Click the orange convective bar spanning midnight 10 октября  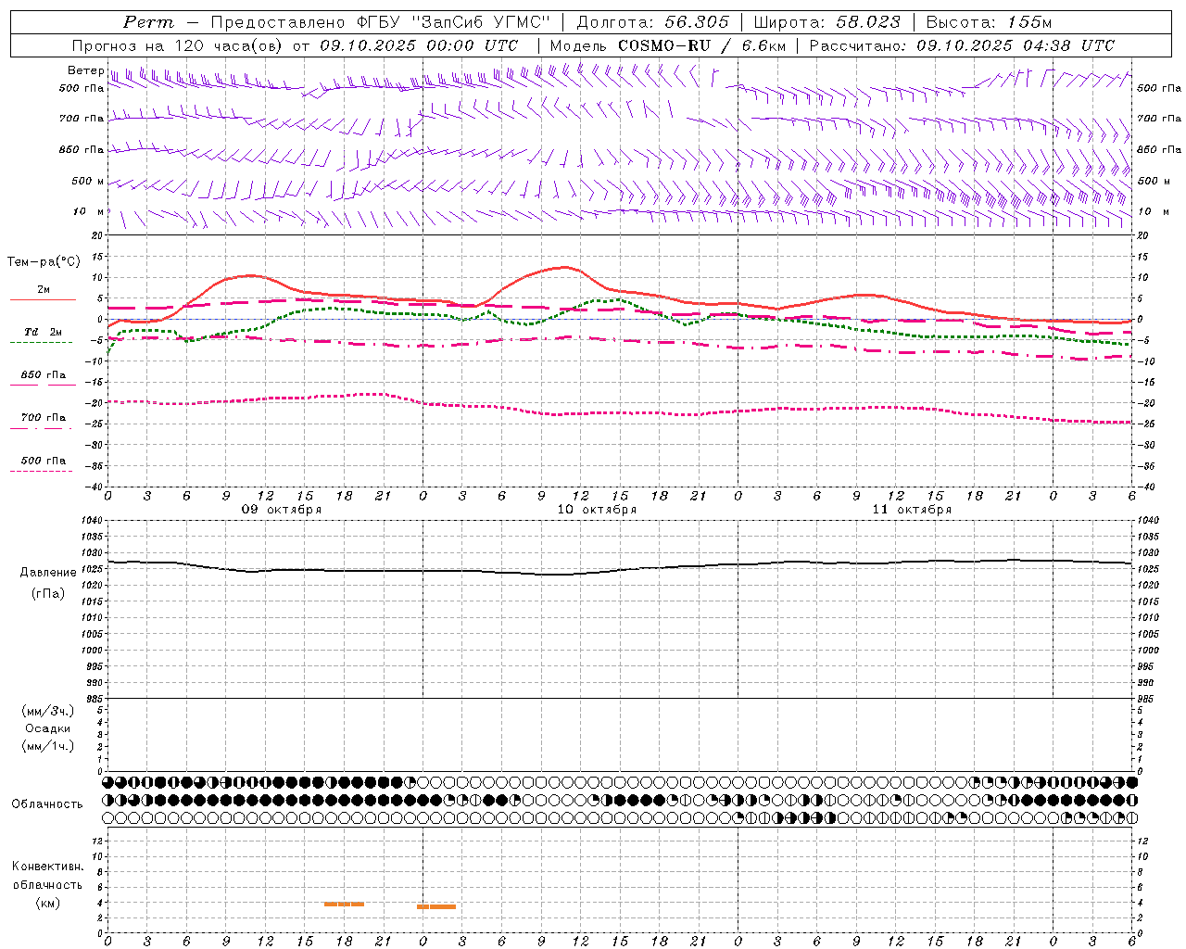(x=436, y=906)
